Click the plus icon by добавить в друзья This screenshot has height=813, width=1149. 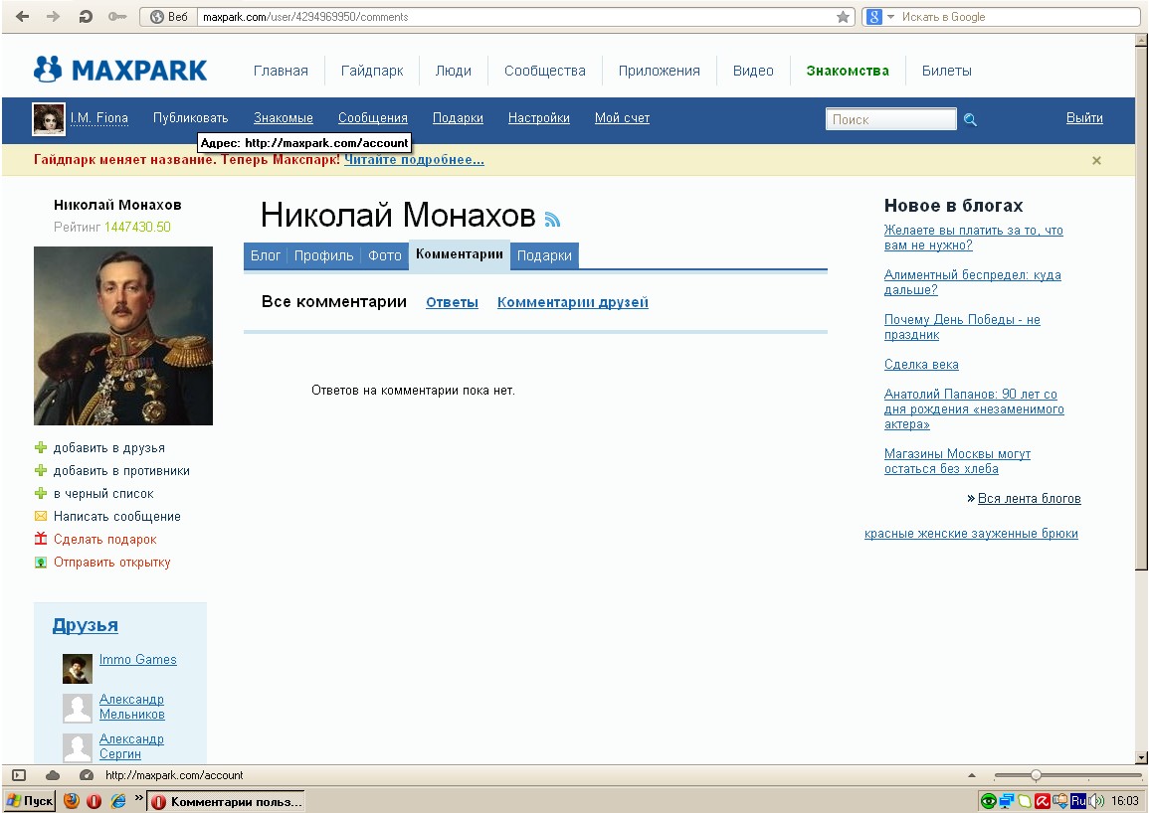click(x=41, y=447)
